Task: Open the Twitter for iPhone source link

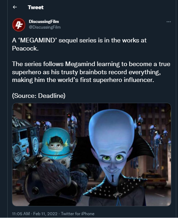Action: (78, 213)
